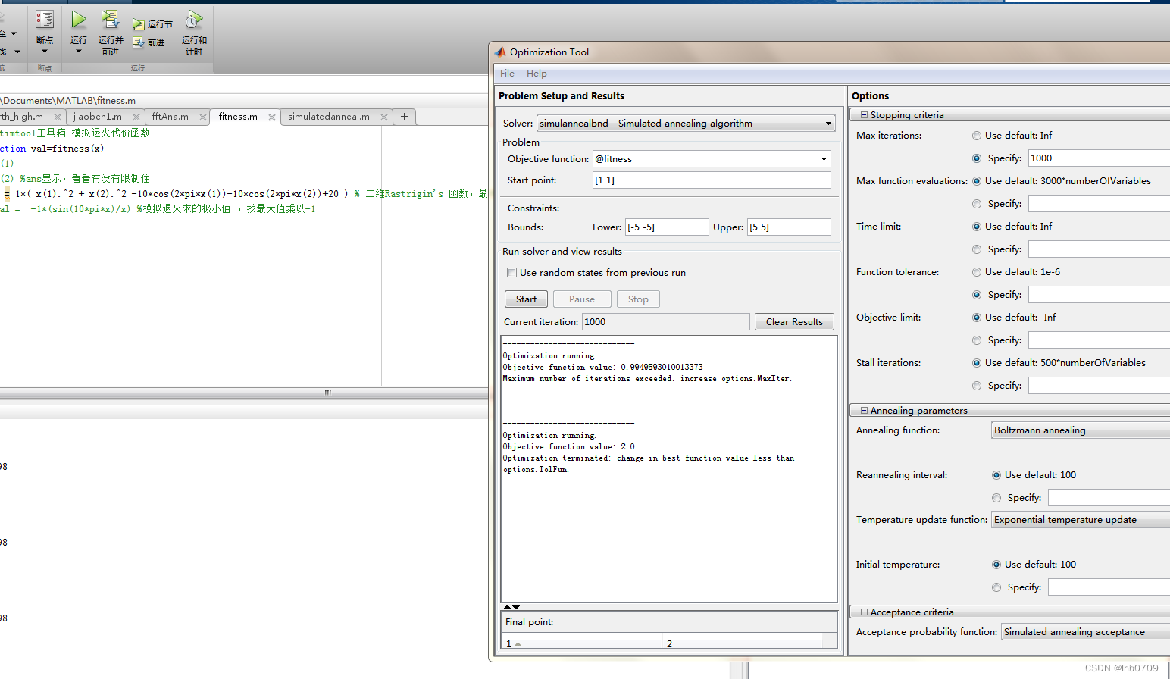Click the Start button
Viewport: 1170px width, 679px height.
pos(526,299)
